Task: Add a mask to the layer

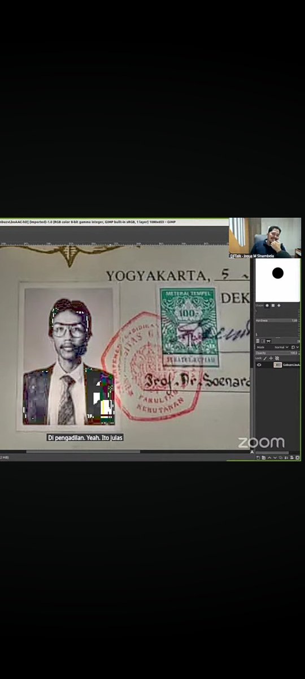Action: [x=291, y=458]
